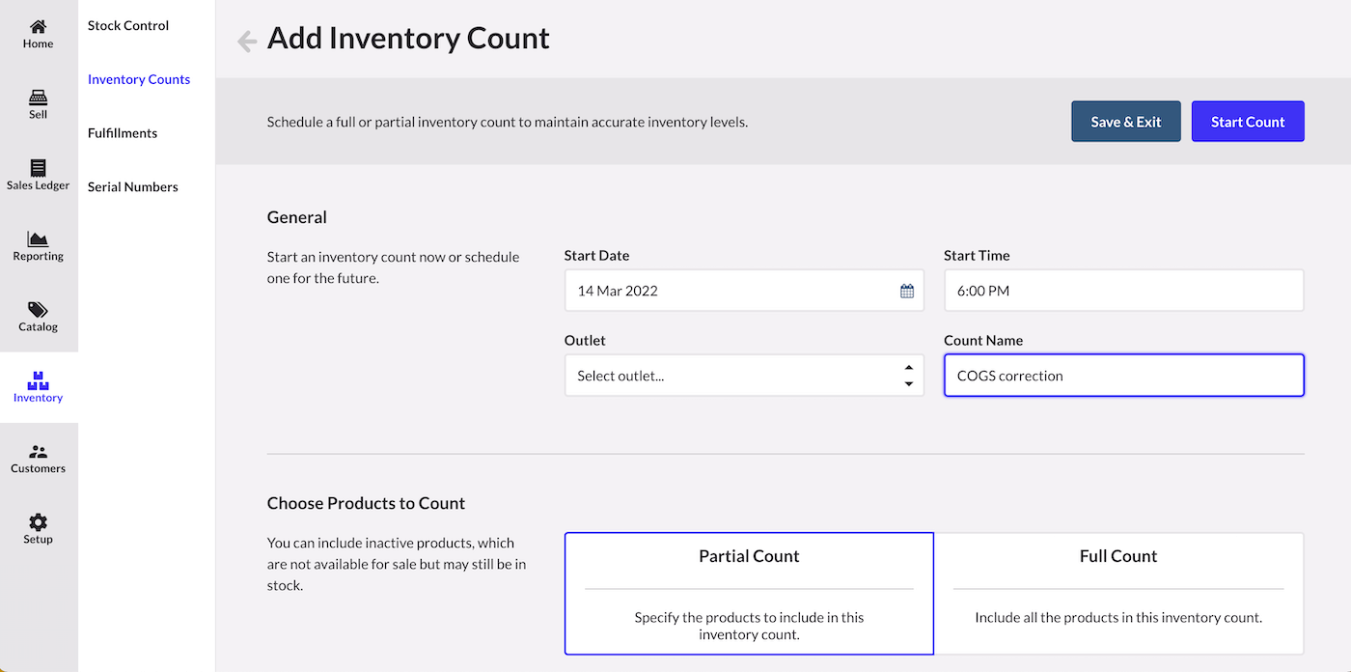Open Inventory Counts submenu item
Image resolution: width=1351 pixels, height=672 pixels.
139,79
